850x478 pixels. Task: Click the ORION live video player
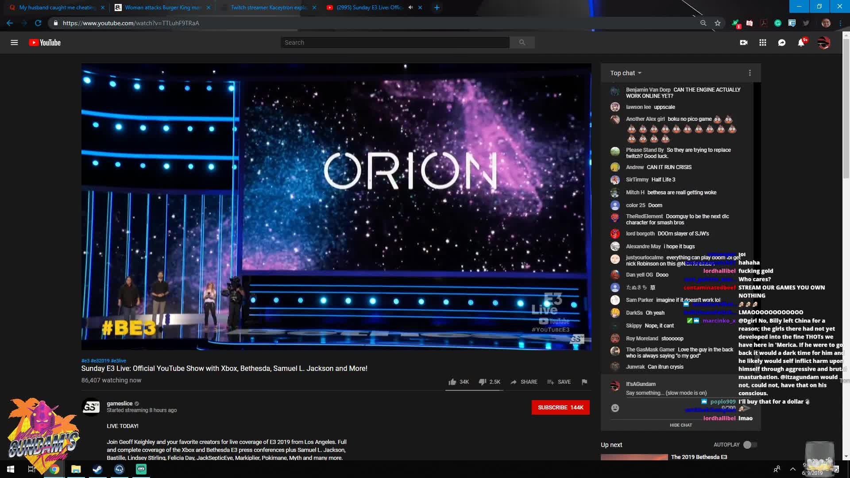pyautogui.click(x=336, y=207)
